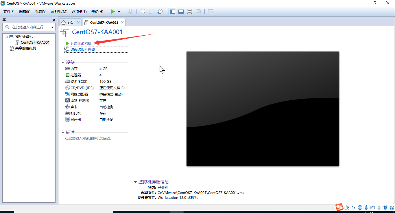Click the 硬盘(SCSI) disk device icon
Image resolution: width=395 pixels, height=213 pixels.
(68, 82)
